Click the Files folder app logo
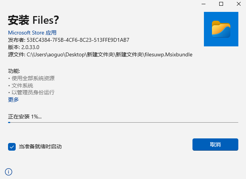246x179 pixels. point(221,29)
